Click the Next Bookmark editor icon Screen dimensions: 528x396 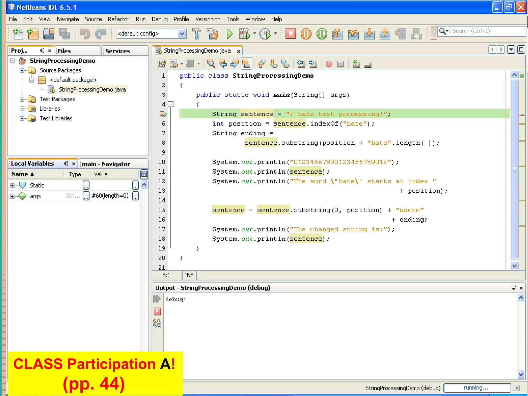[274, 64]
